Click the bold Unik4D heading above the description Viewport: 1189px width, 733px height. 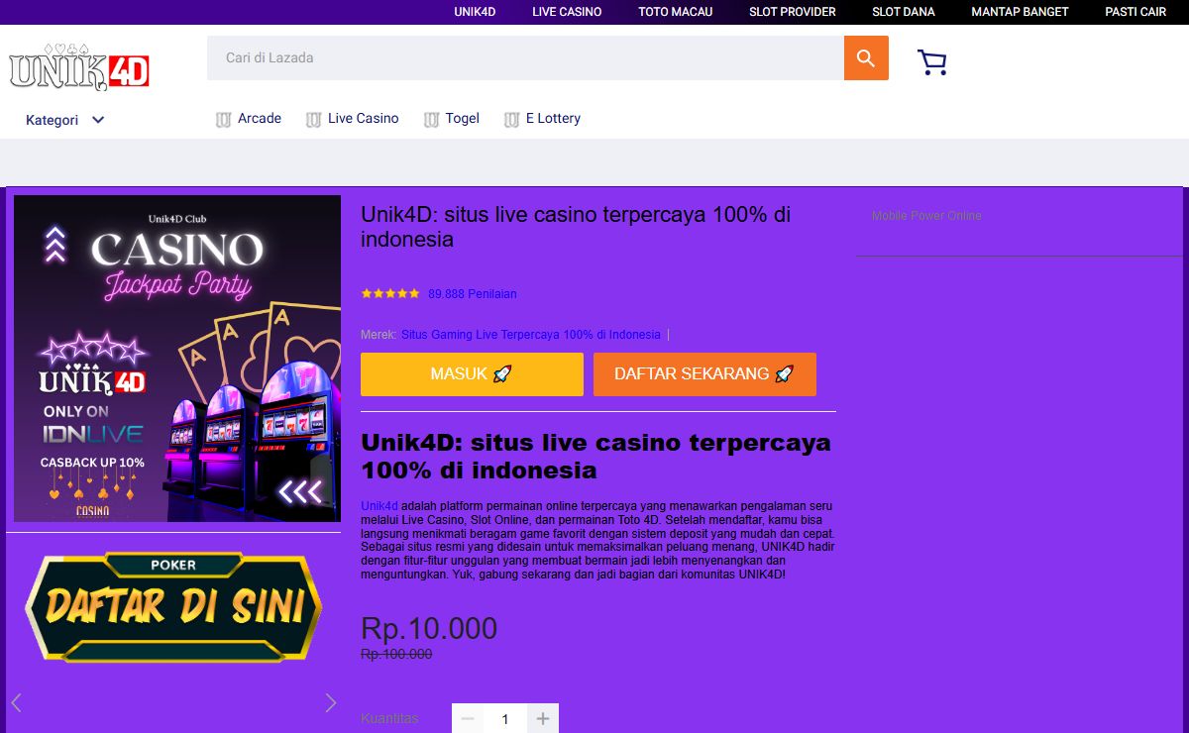click(595, 456)
